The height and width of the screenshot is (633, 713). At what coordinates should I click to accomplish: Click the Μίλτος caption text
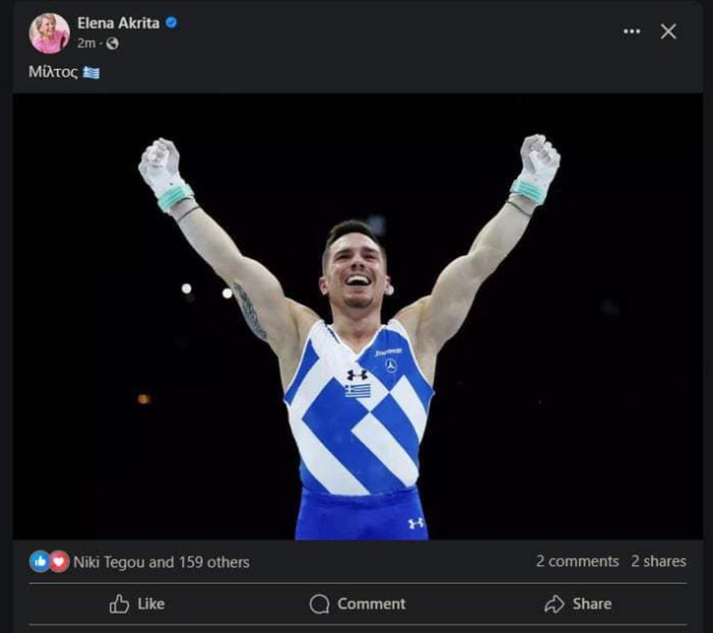53,73
